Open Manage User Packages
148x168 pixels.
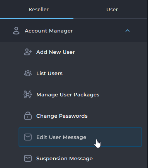68,95
